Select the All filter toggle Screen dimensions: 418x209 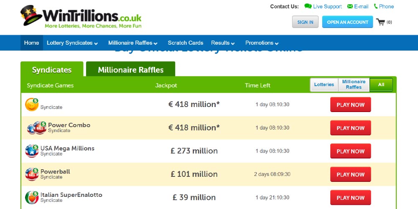point(381,85)
